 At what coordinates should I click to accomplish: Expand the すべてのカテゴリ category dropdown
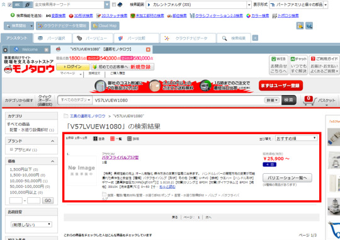[75, 100]
